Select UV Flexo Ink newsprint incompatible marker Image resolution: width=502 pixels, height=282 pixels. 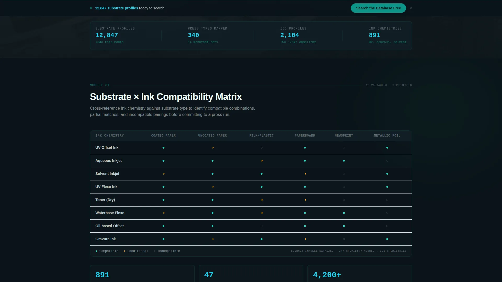coord(344,187)
